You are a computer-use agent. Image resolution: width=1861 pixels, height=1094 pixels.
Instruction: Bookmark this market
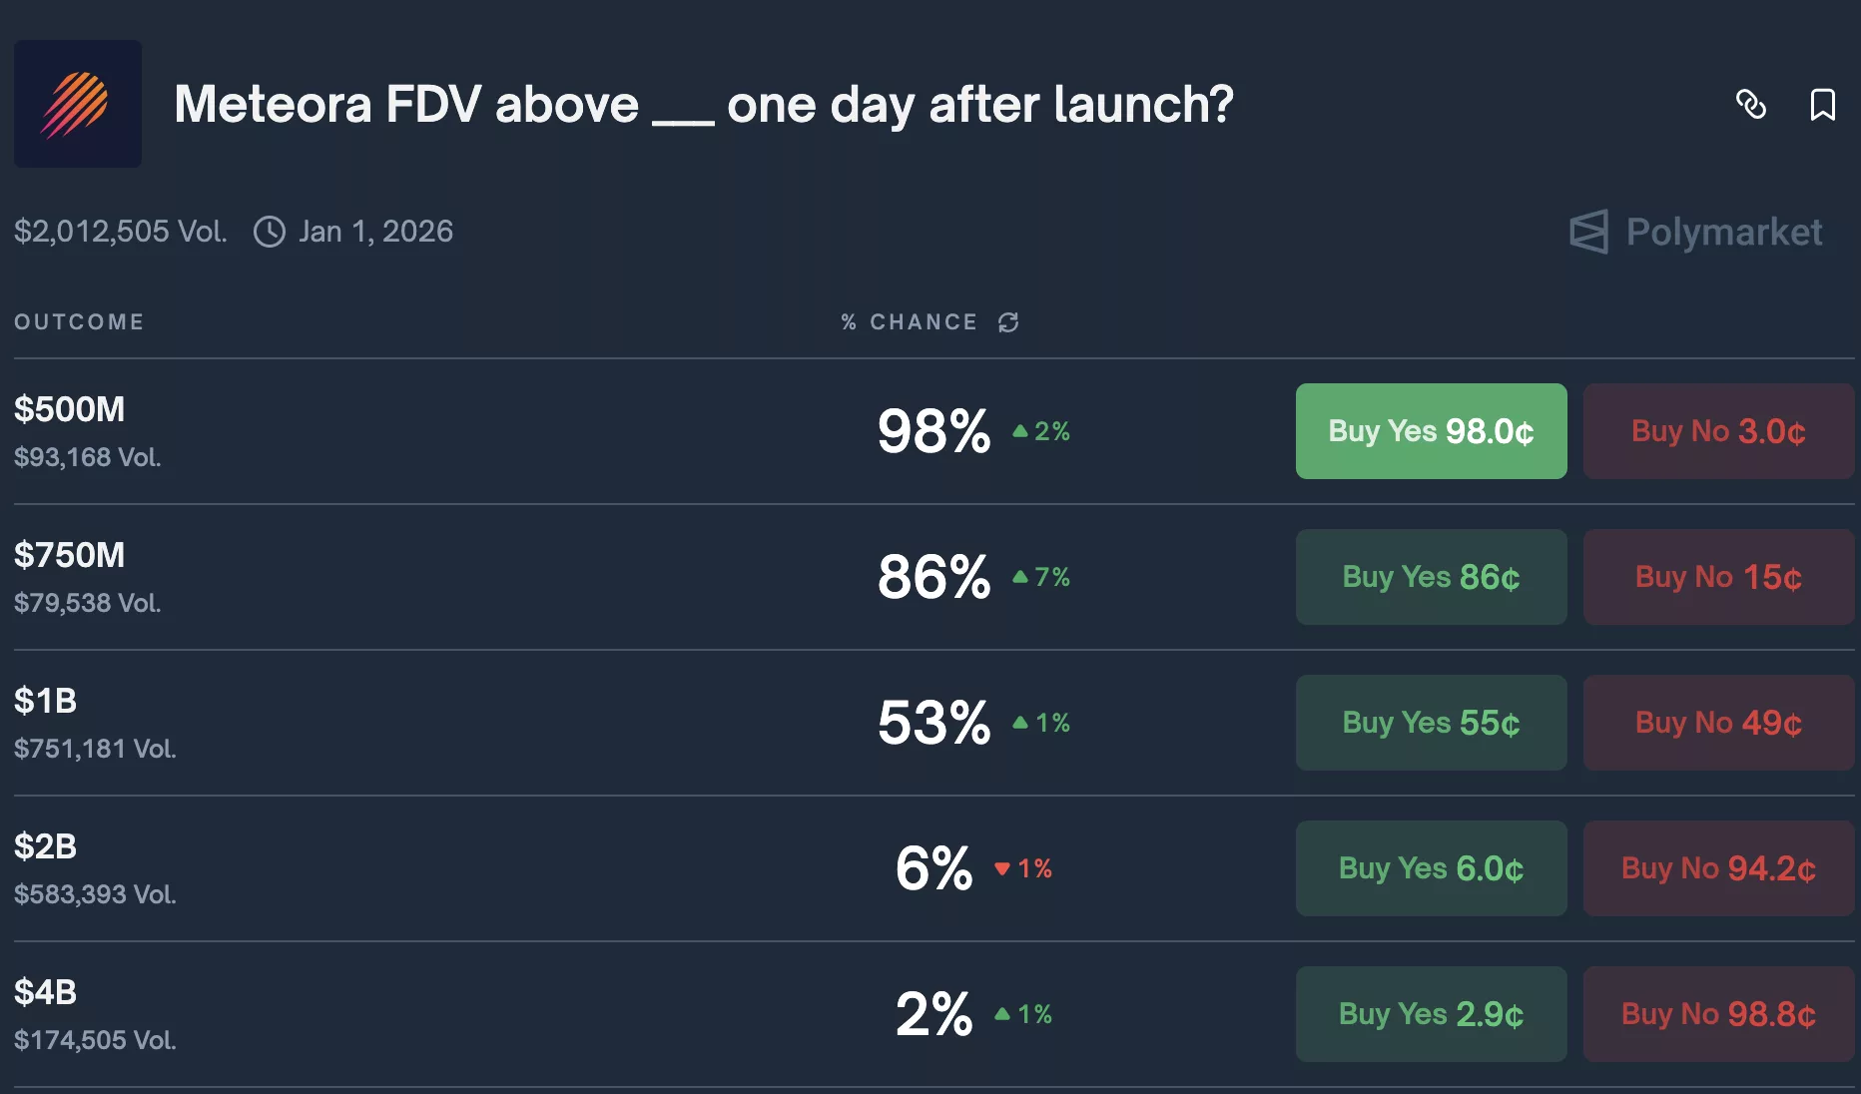[x=1823, y=105]
